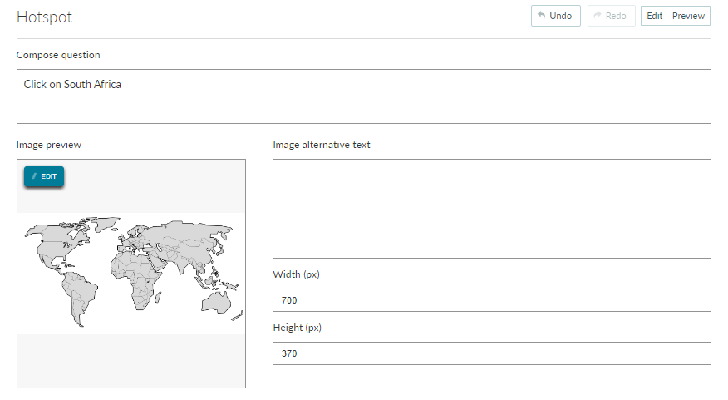728x400 pixels.
Task: Click Madagascar island on the map
Action: 158,297
